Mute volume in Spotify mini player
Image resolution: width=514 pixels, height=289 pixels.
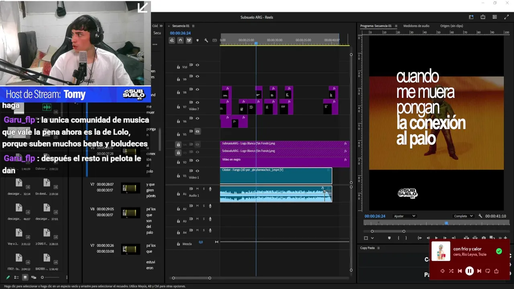coord(443,271)
